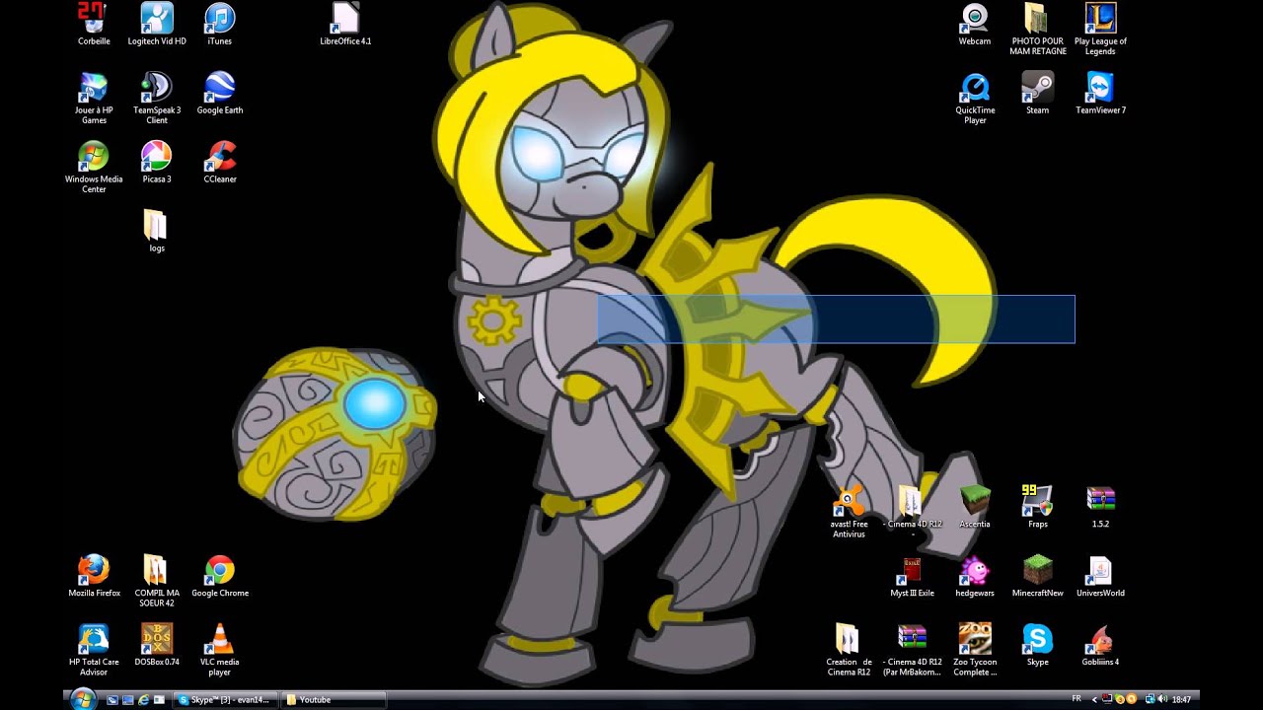
Task: Launch Steam from the desktop
Action: pos(1037,94)
